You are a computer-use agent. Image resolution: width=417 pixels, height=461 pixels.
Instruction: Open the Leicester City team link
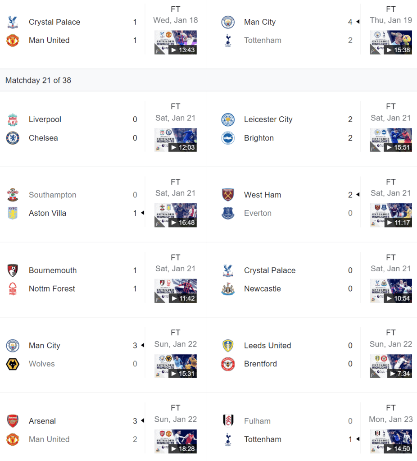(268, 119)
